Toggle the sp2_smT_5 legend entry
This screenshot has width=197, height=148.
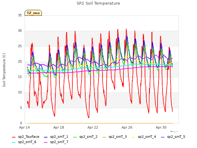click(173, 137)
